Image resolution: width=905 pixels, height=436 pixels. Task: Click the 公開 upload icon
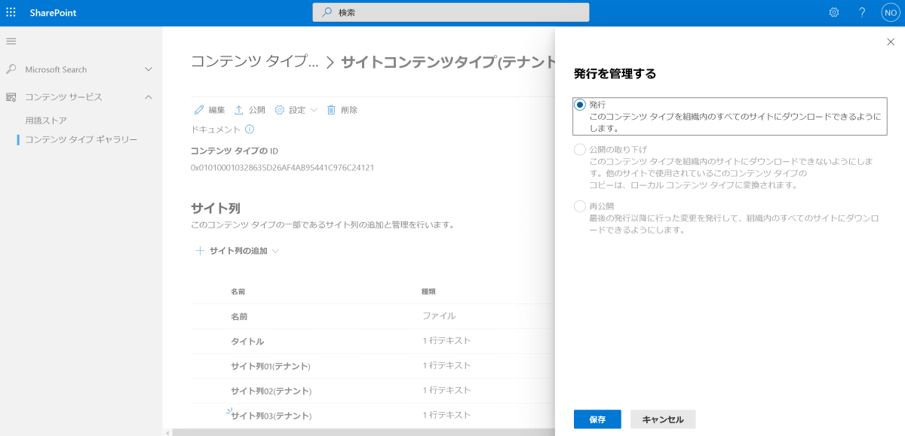[x=239, y=110]
